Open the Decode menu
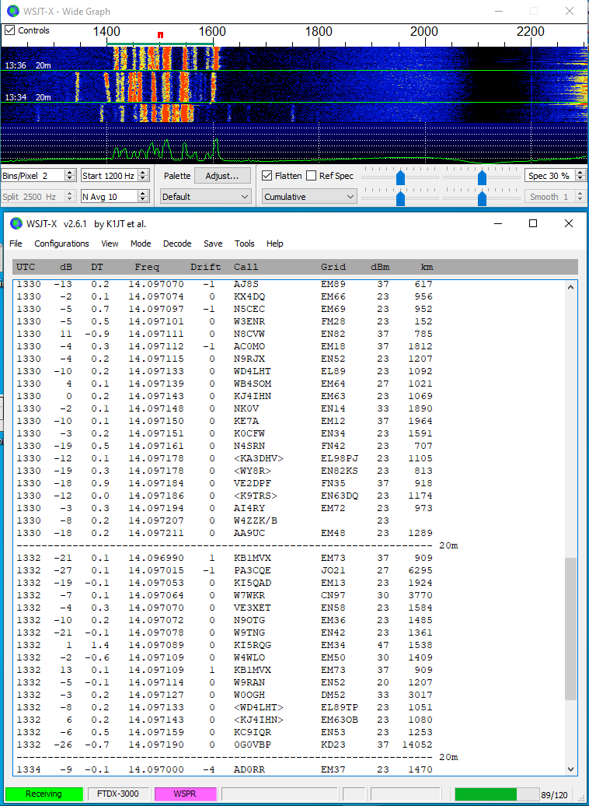 point(177,244)
